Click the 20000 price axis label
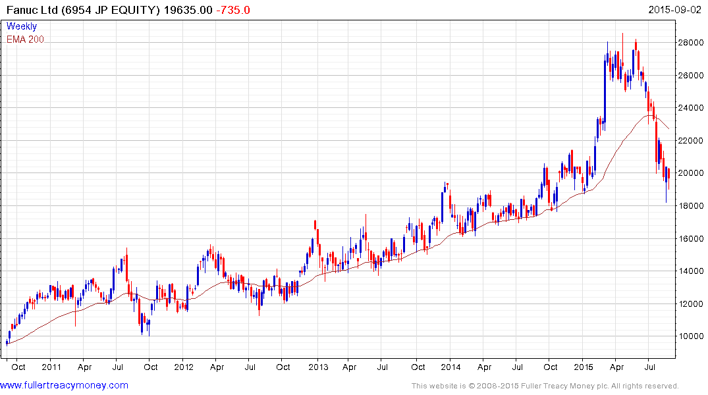 pos(691,173)
